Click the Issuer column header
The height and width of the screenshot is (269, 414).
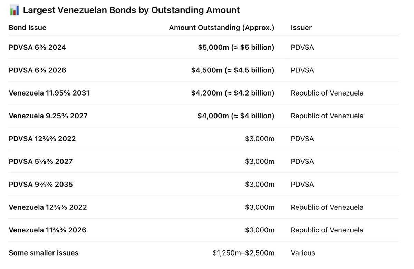pyautogui.click(x=301, y=28)
